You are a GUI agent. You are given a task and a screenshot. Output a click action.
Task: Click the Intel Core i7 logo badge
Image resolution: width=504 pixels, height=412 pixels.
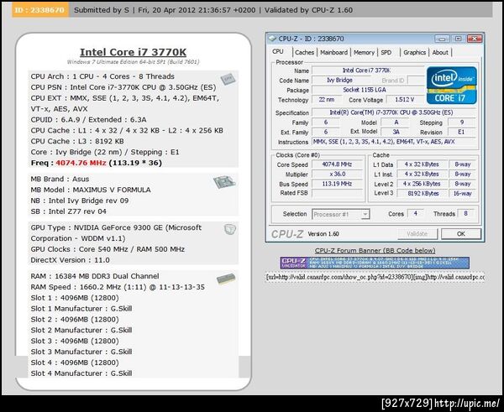coord(452,85)
